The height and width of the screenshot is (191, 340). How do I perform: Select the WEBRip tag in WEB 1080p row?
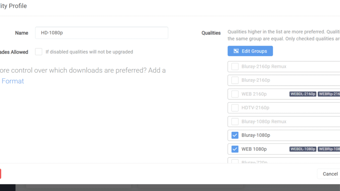pyautogui.click(x=329, y=149)
